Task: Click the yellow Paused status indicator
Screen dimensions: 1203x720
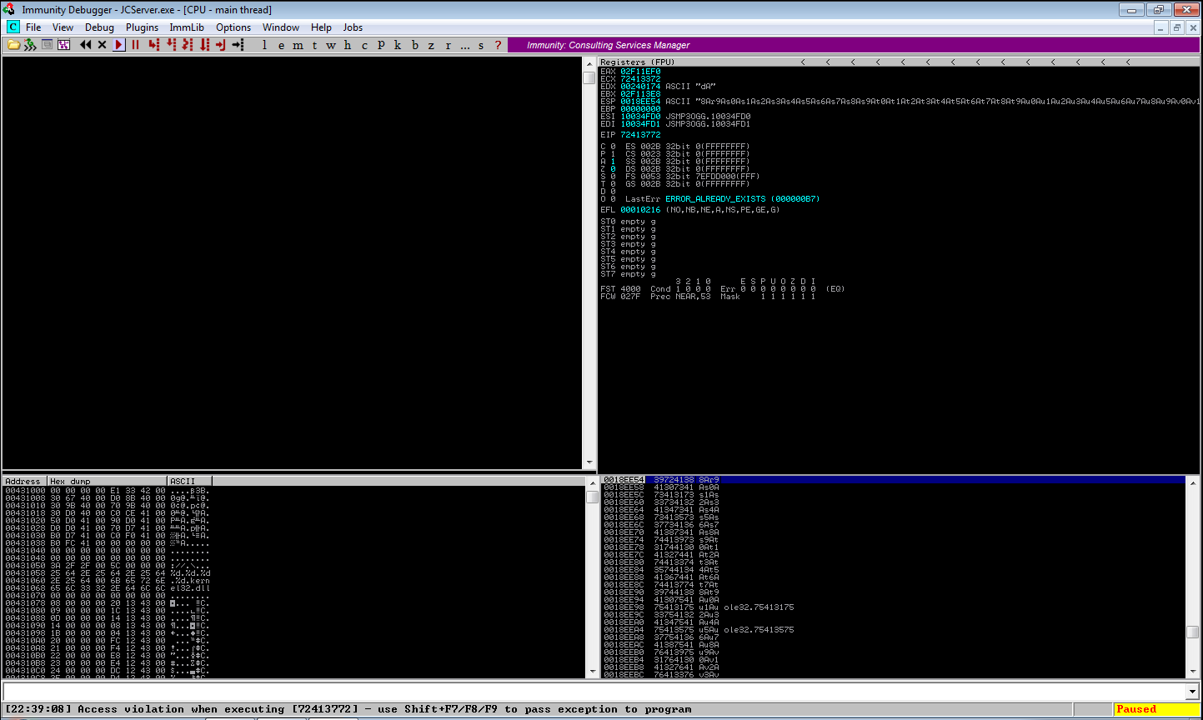Action: tap(1156, 709)
